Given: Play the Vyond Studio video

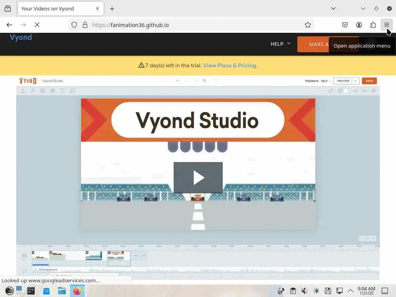Looking at the screenshot, I should (198, 178).
